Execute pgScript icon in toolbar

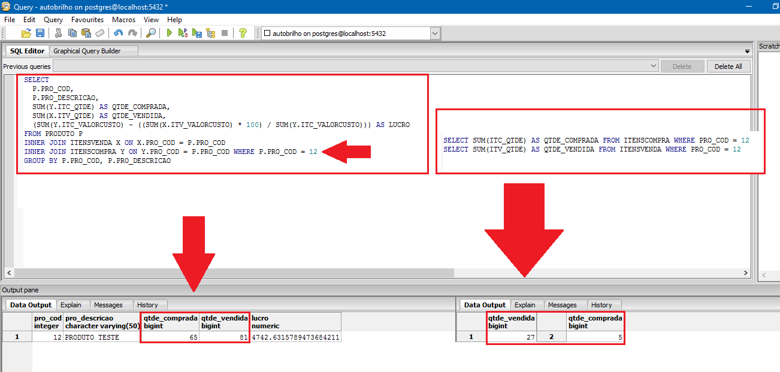(x=183, y=33)
